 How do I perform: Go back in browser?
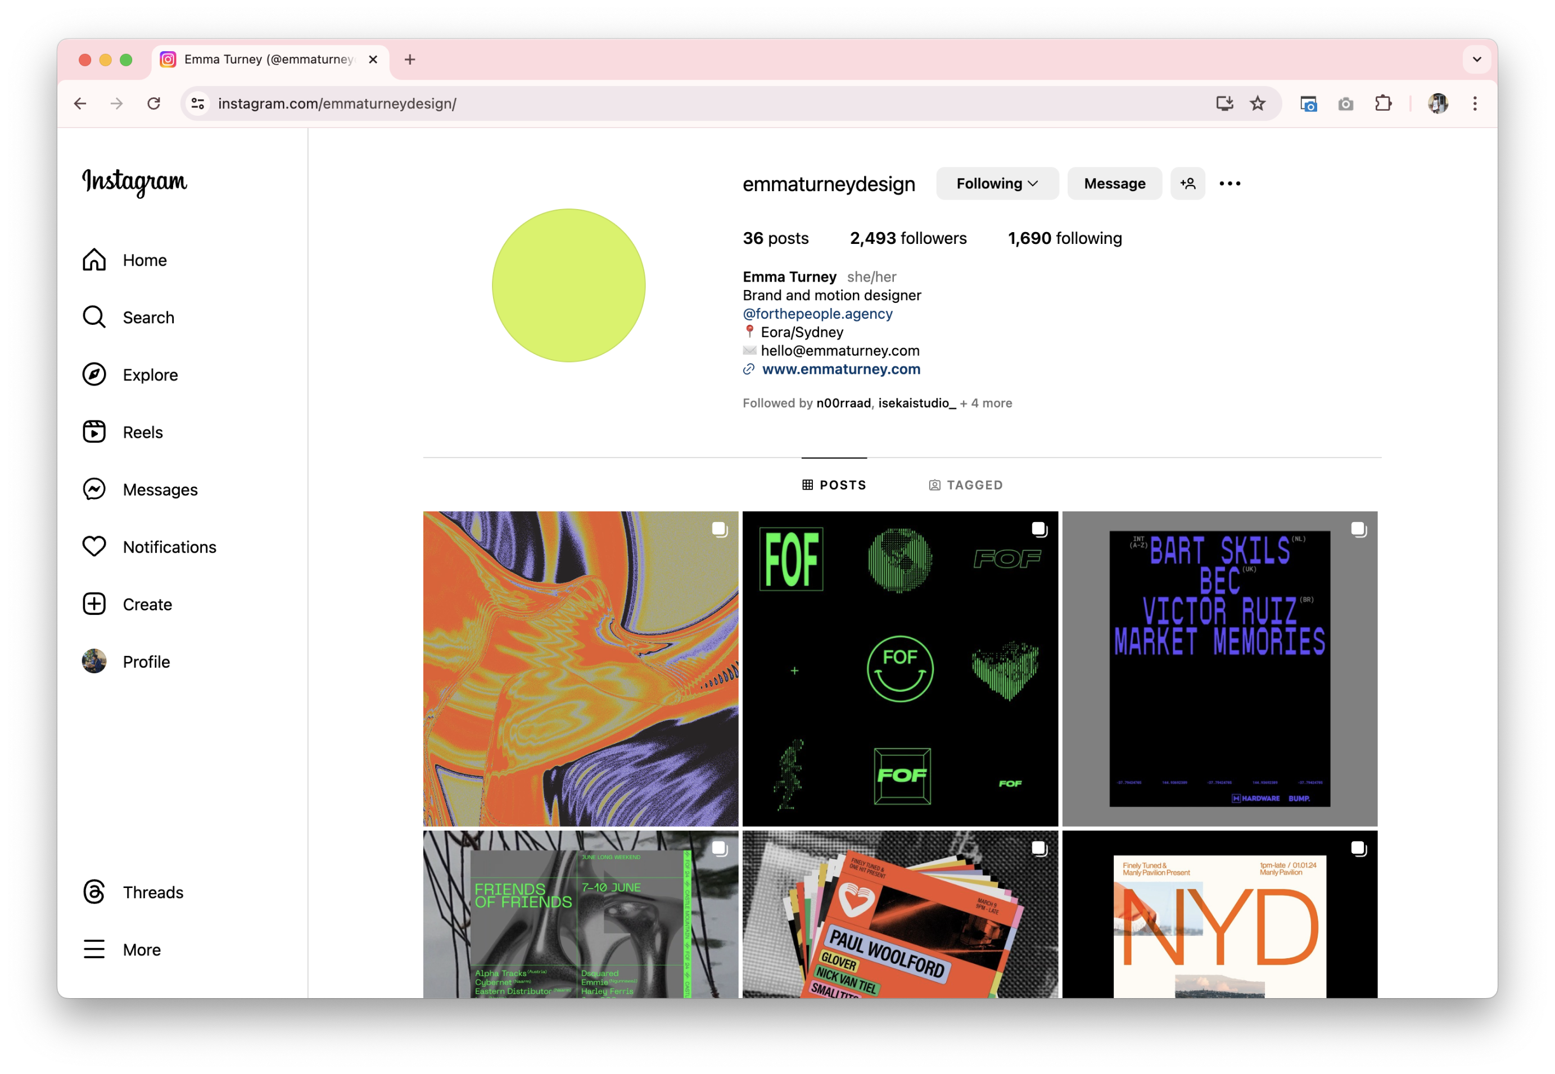pyautogui.click(x=80, y=103)
